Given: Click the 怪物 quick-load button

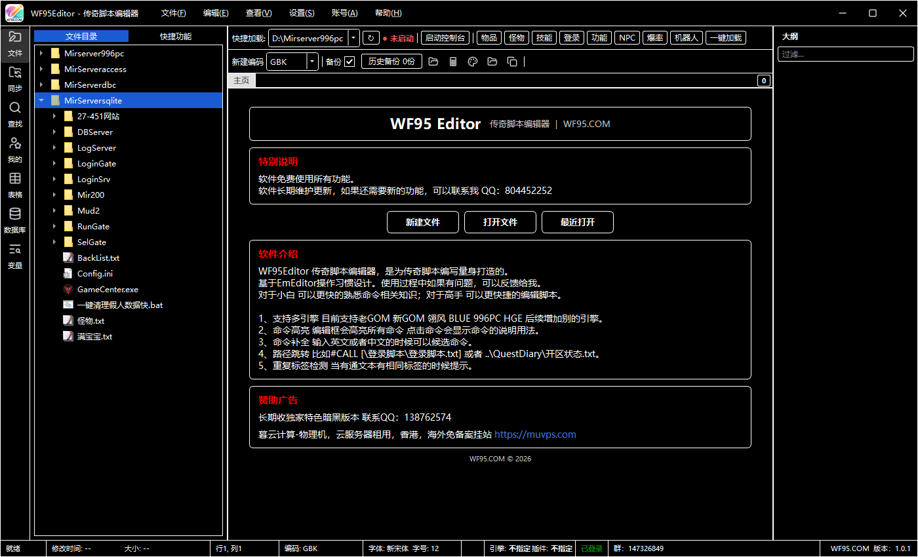Looking at the screenshot, I should tap(517, 38).
